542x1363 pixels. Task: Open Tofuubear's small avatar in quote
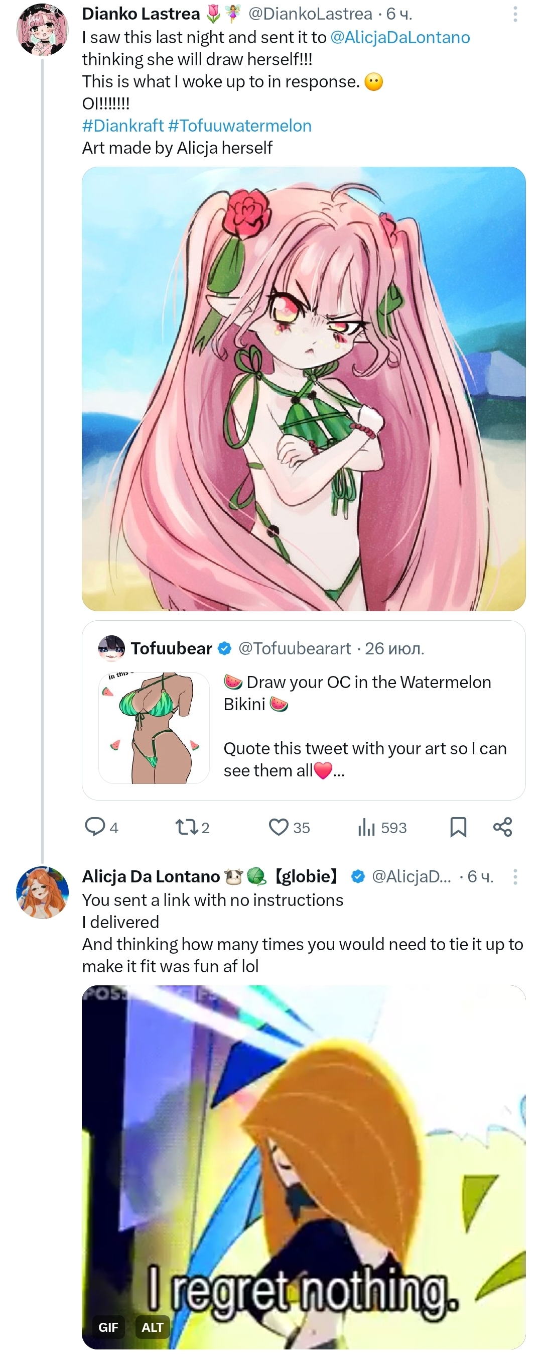(111, 648)
